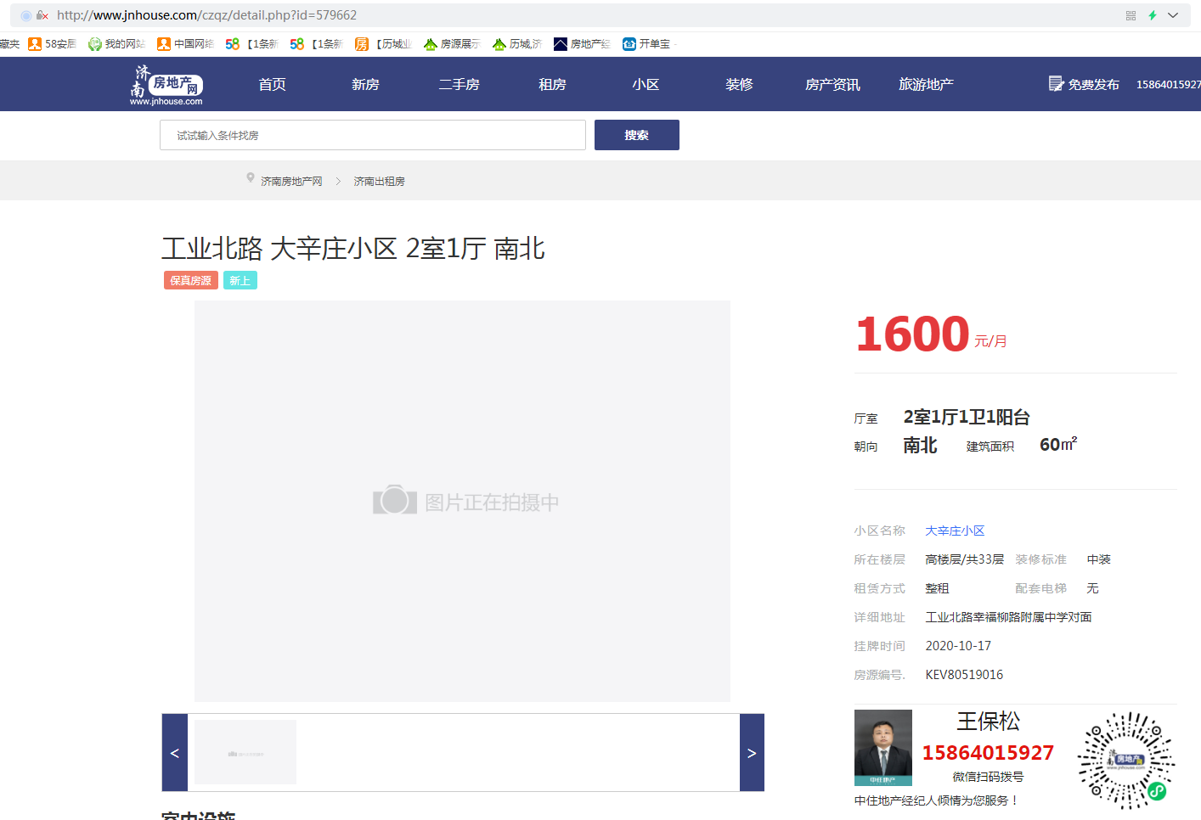Go to 房产资讯 in navigation bar
This screenshot has width=1201, height=820.
[832, 85]
